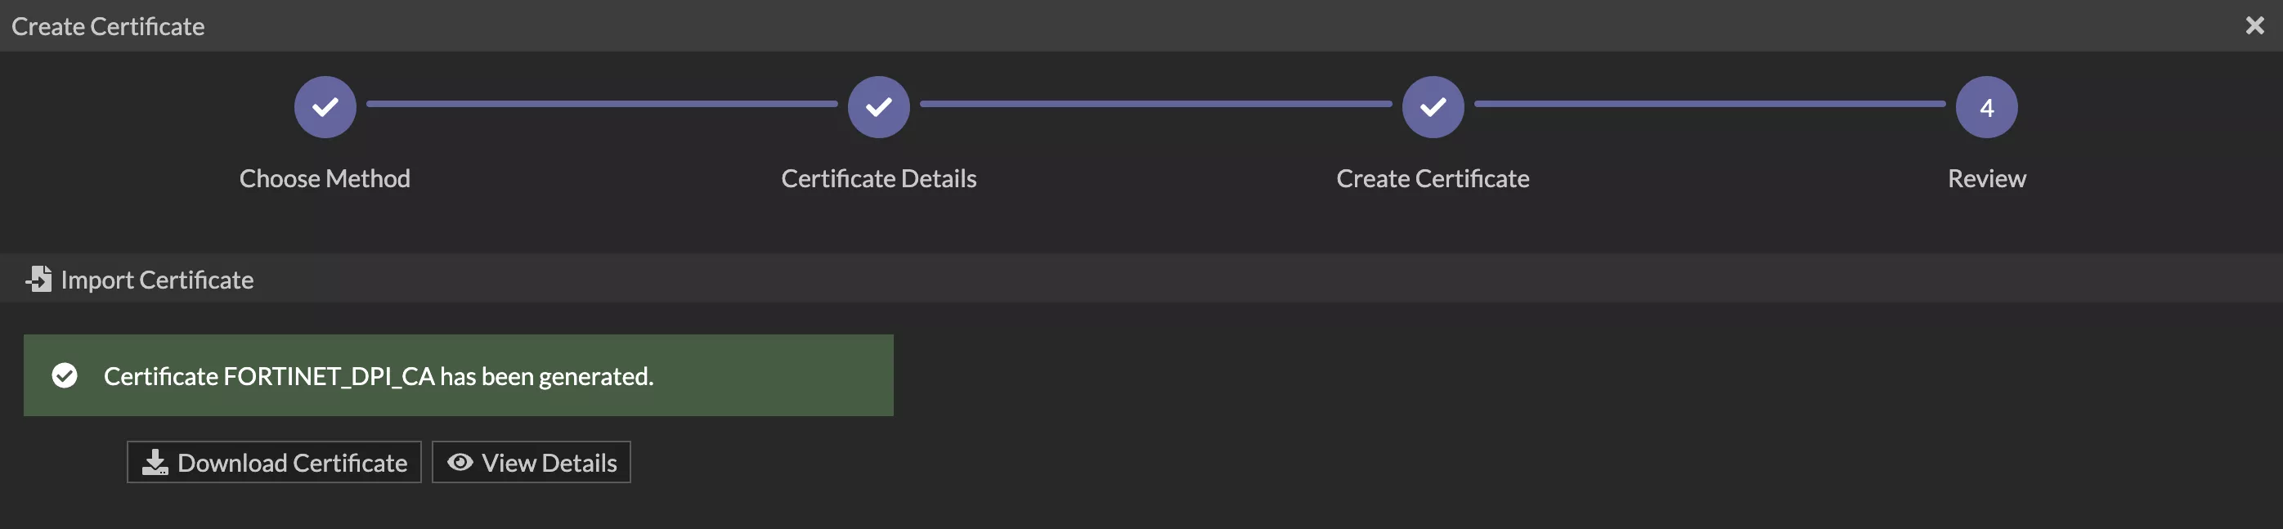Click the Choose Method checkmark step circle
The image size is (2283, 529).
click(x=325, y=107)
